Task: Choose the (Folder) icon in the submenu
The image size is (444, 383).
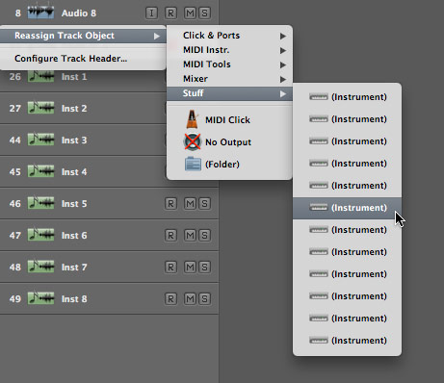Action: [x=193, y=164]
